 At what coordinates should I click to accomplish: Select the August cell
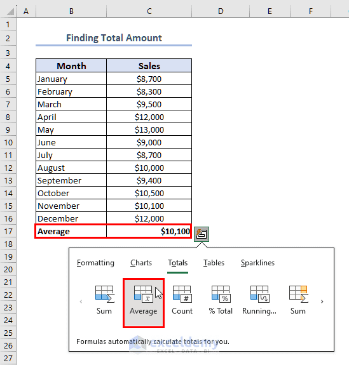click(x=71, y=168)
